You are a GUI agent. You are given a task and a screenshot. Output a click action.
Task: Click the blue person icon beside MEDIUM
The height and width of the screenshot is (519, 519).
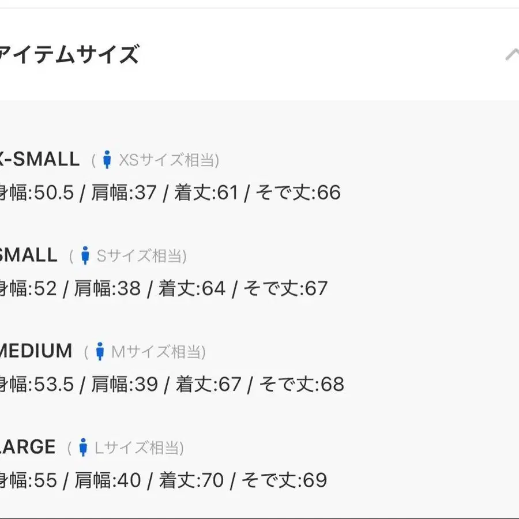pos(100,351)
